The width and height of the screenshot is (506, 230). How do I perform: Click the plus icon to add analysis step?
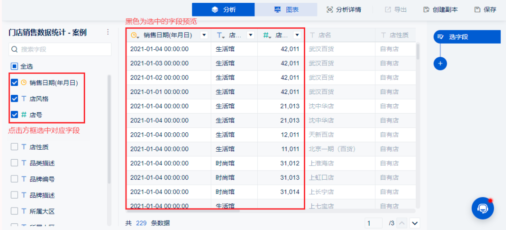tap(440, 63)
